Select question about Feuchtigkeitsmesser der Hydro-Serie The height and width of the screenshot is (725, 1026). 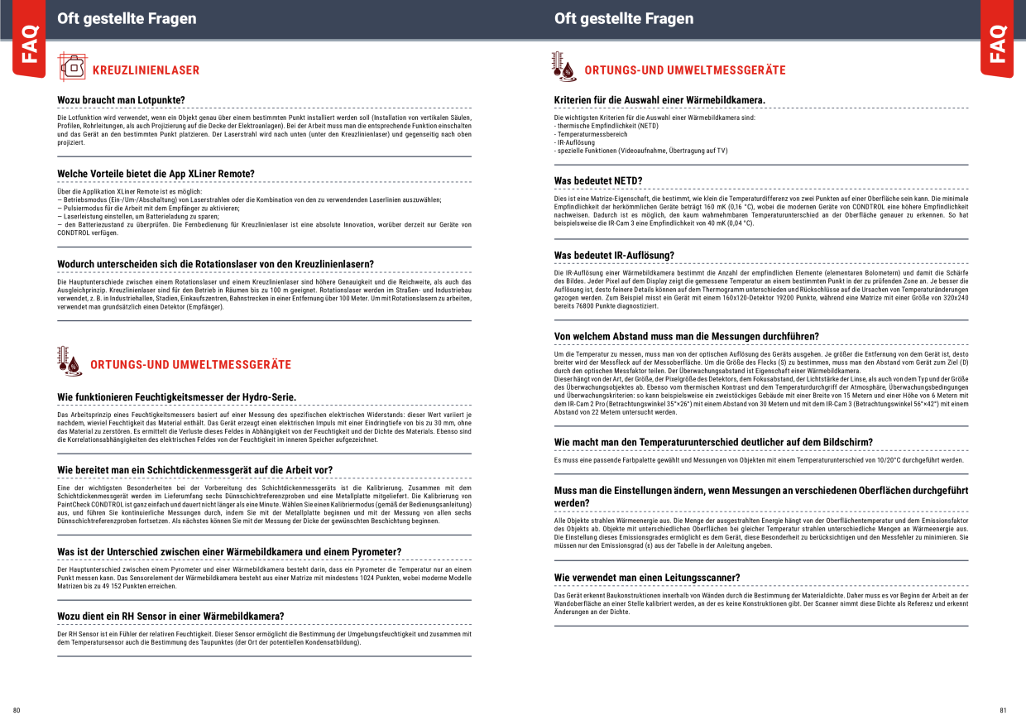[x=176, y=397]
